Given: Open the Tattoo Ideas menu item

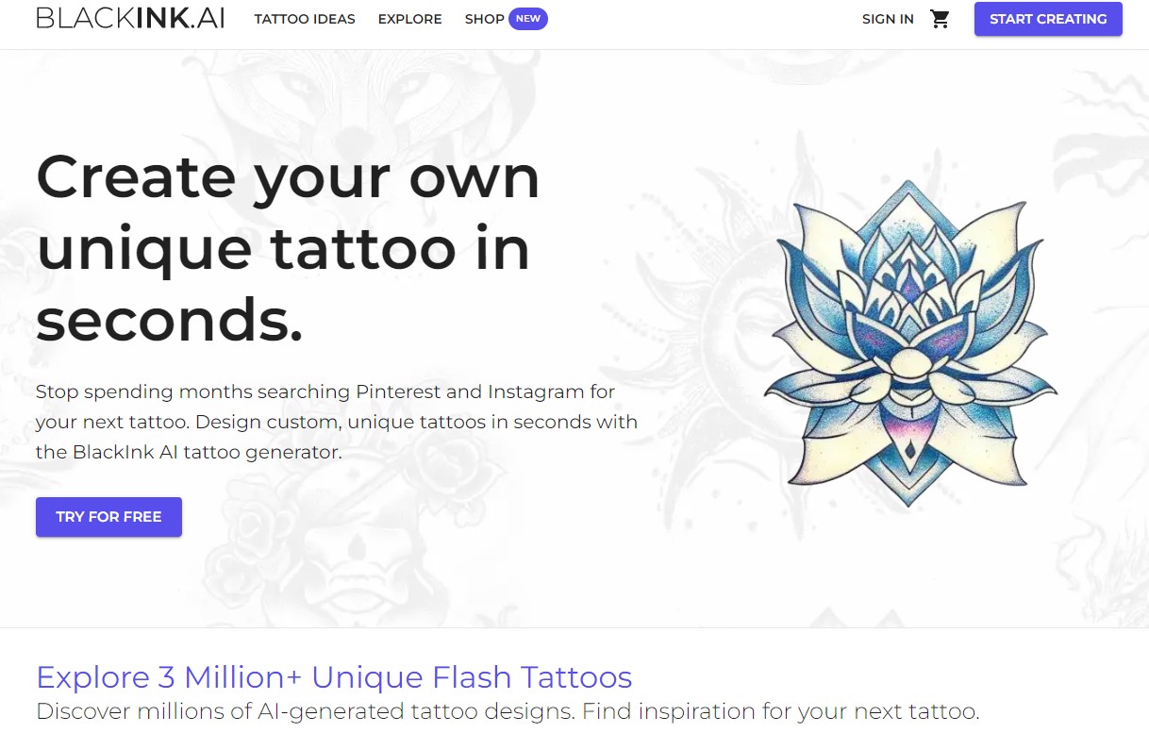Looking at the screenshot, I should point(305,19).
